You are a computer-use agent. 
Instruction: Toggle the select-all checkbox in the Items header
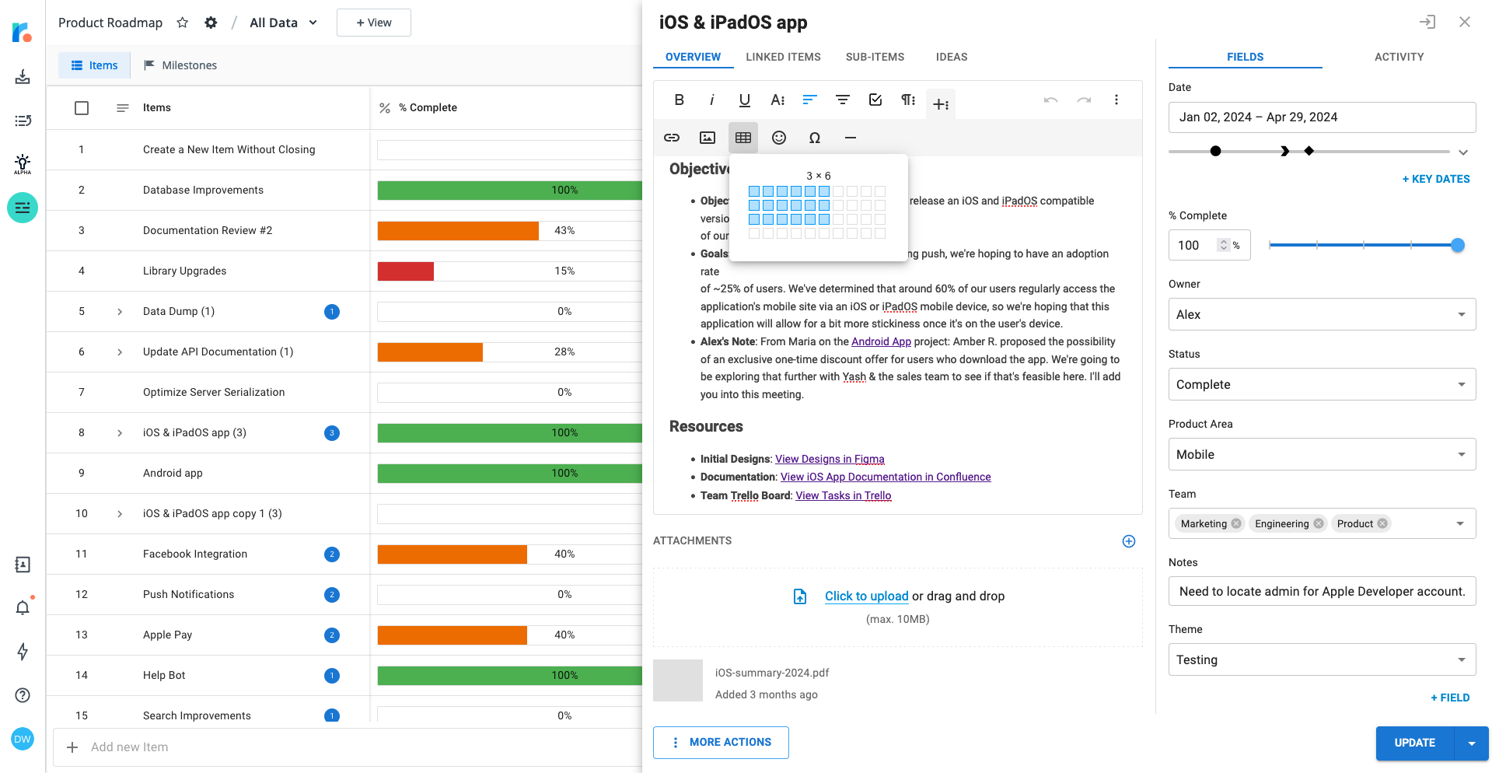pyautogui.click(x=82, y=108)
